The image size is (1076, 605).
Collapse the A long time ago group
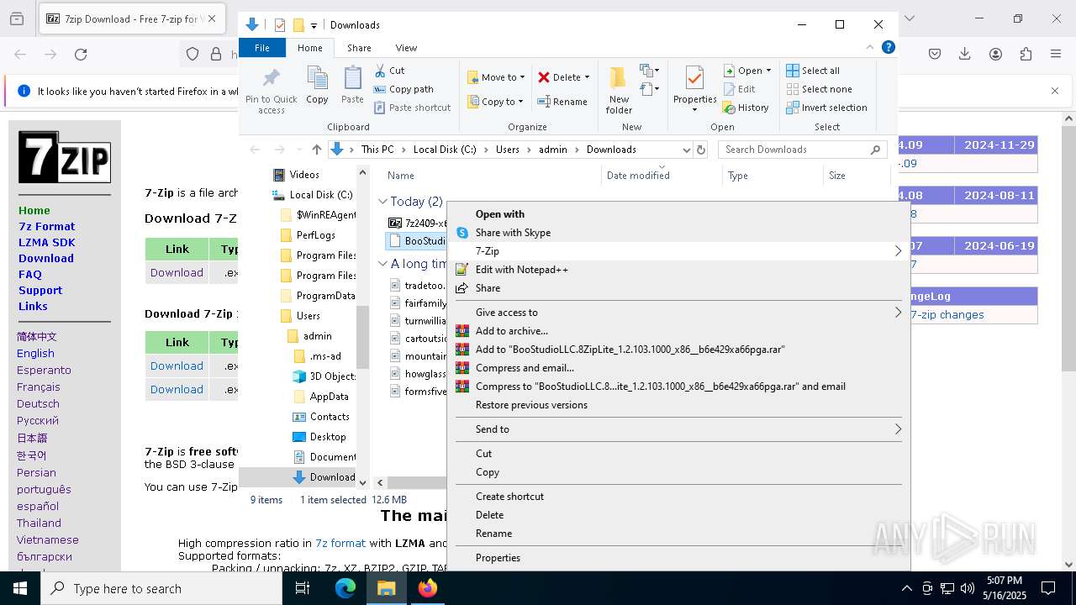pyautogui.click(x=382, y=264)
